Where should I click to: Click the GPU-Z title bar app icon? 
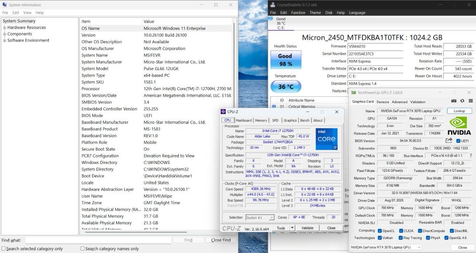[x=354, y=92]
